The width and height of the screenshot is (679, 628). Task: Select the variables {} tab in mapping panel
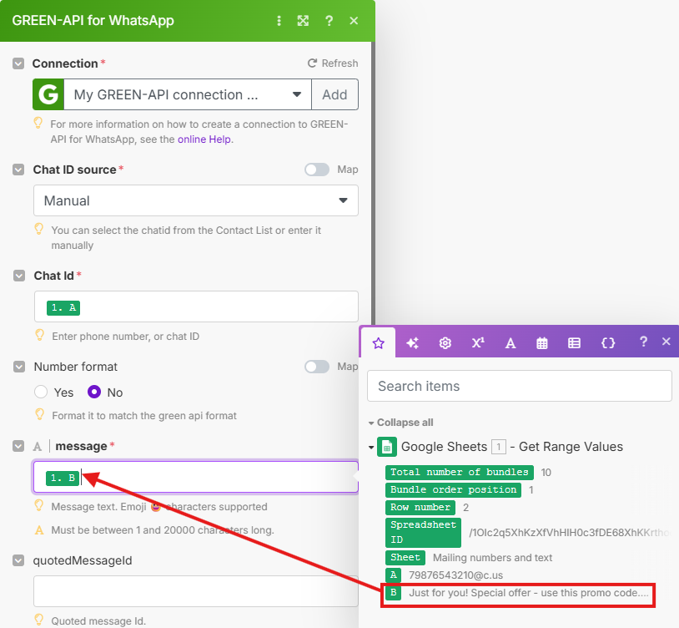click(x=608, y=342)
